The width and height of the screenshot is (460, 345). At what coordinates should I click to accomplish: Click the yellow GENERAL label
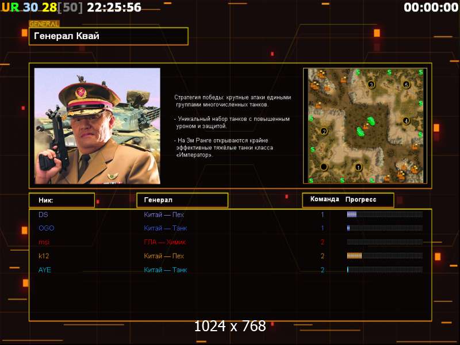coord(44,24)
